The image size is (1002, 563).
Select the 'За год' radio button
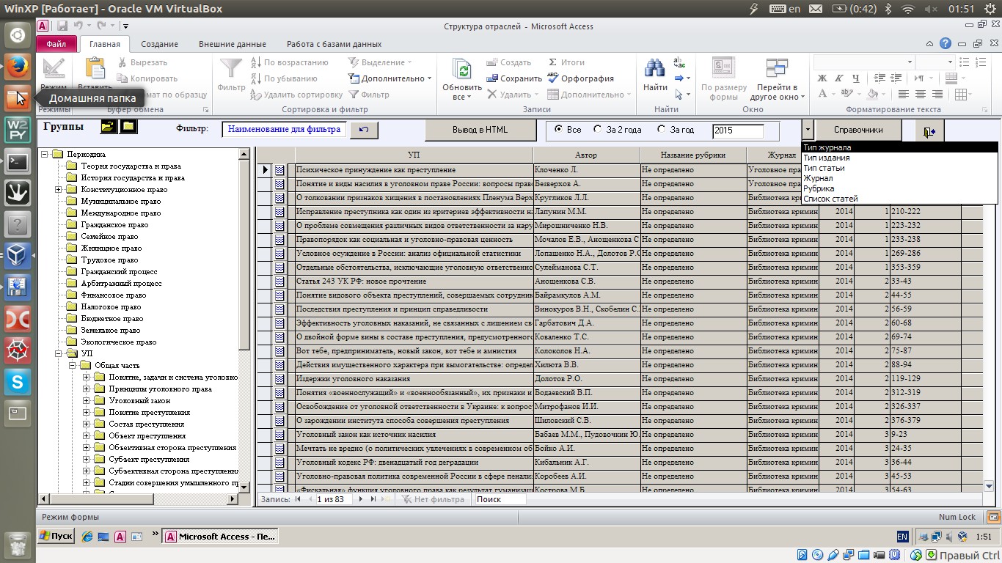pos(662,130)
